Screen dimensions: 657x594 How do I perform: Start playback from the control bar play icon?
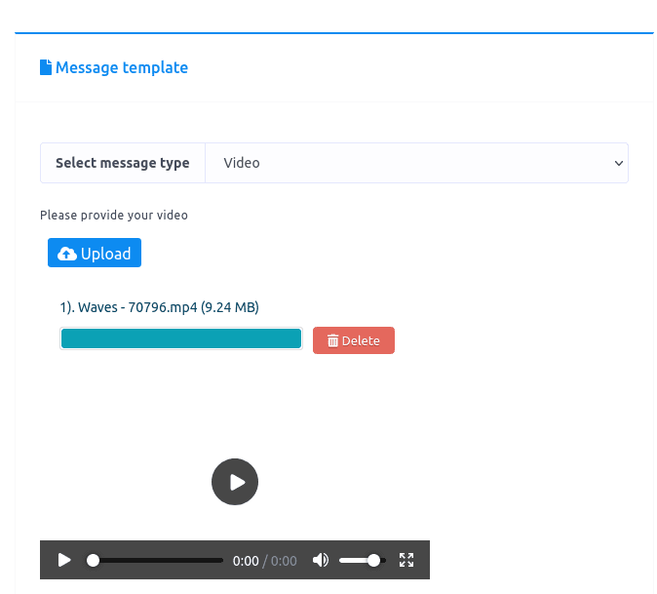click(64, 560)
